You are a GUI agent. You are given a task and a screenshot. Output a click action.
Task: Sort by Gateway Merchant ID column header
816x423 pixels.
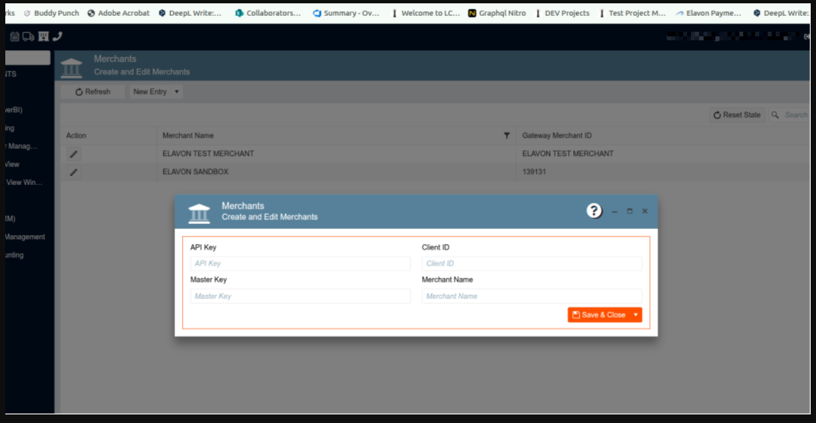(x=557, y=135)
